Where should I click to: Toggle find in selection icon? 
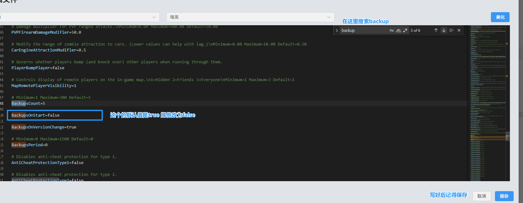(451, 30)
